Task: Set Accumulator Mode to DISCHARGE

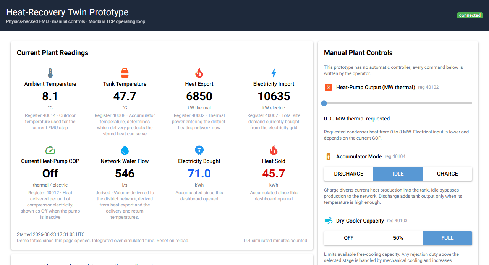Action: 348,174
